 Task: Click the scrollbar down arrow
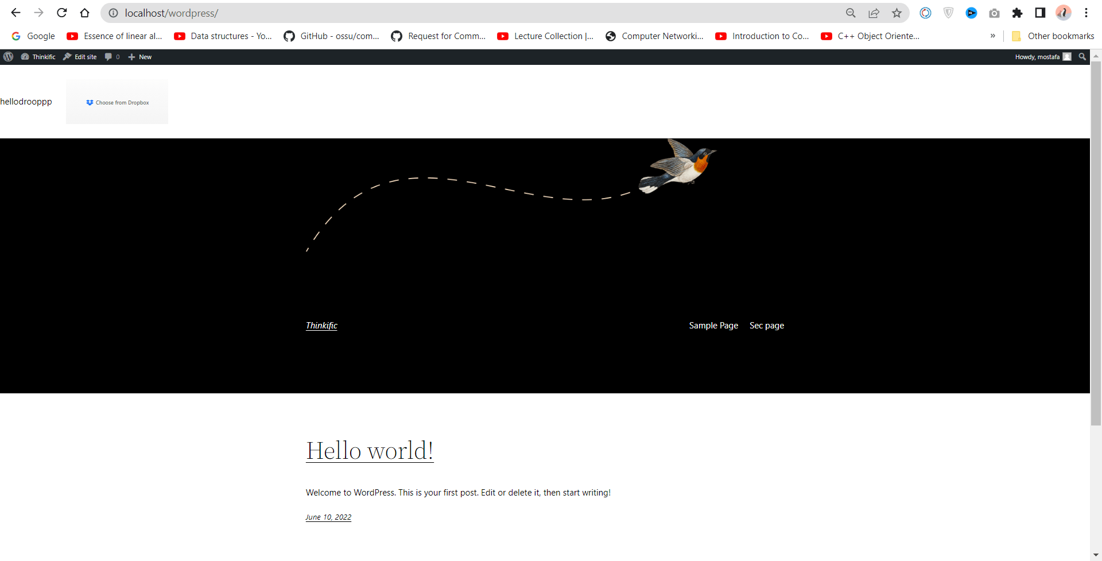click(x=1096, y=555)
